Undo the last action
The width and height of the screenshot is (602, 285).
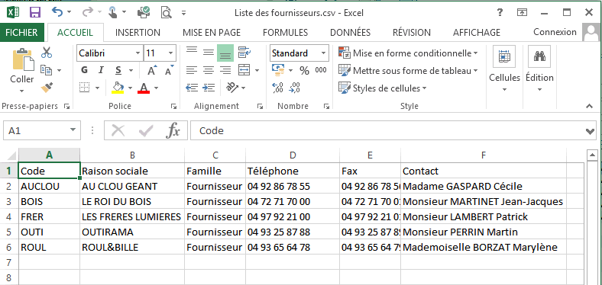57,13
